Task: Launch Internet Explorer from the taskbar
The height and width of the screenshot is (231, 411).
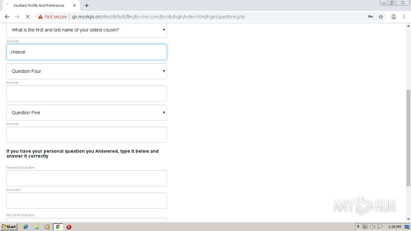Action: [x=26, y=227]
